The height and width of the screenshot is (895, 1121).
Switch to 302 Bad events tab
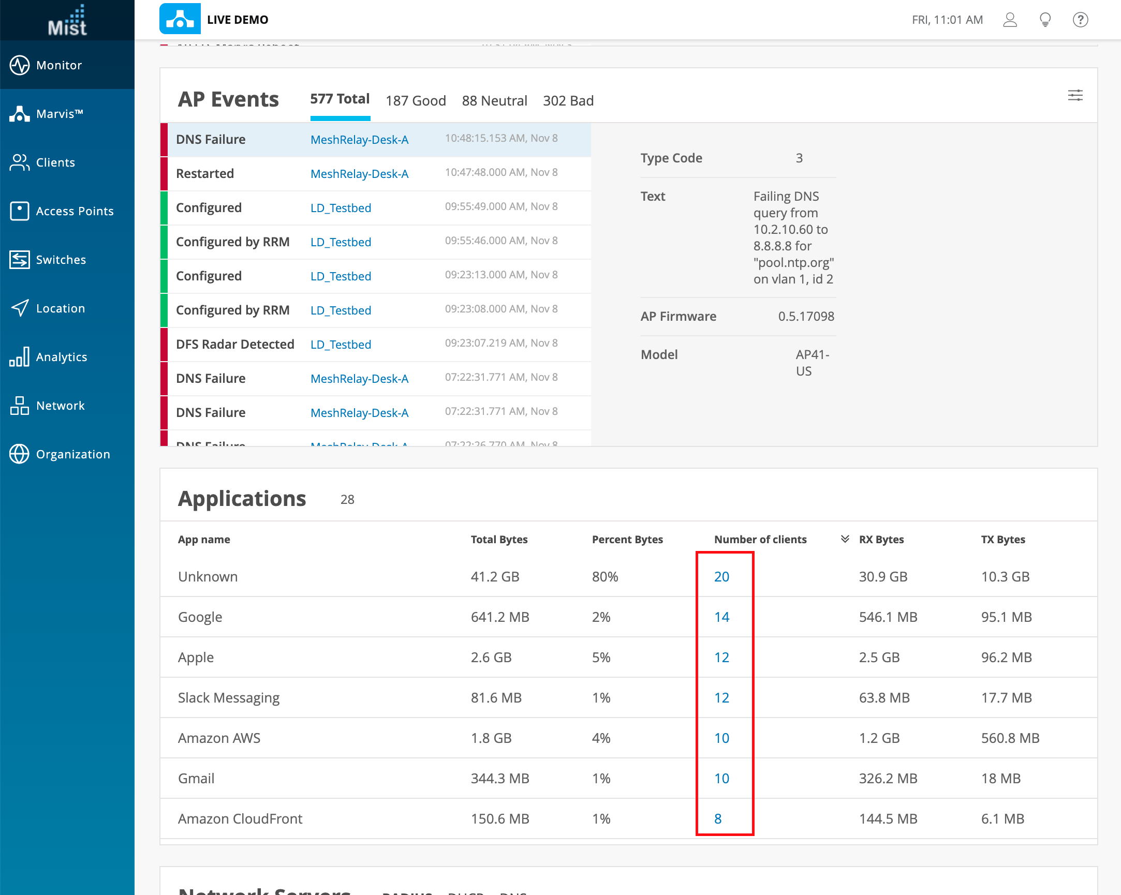click(568, 101)
